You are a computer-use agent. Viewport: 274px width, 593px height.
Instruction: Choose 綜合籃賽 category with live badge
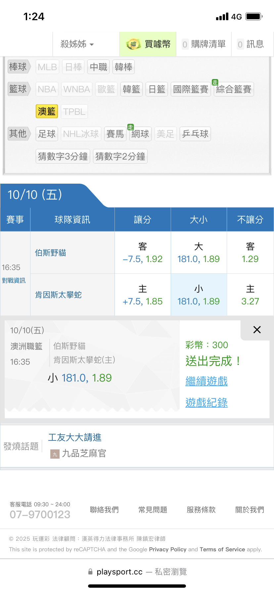tap(234, 89)
